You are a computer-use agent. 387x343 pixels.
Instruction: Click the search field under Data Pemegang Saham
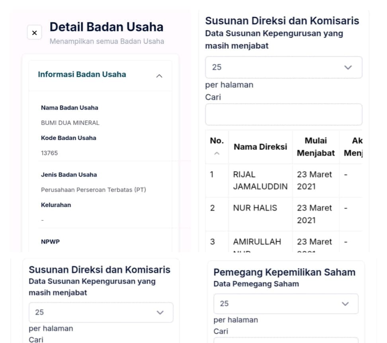point(285,340)
